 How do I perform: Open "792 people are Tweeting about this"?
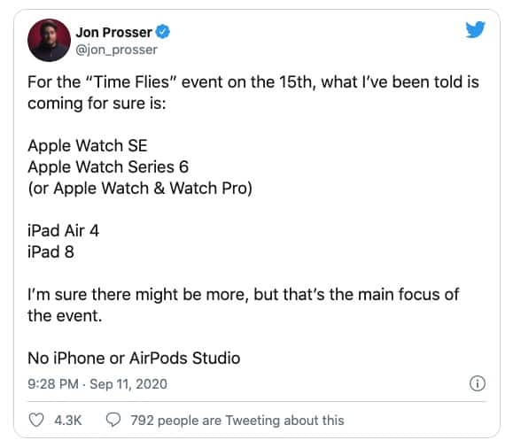pyautogui.click(x=237, y=421)
